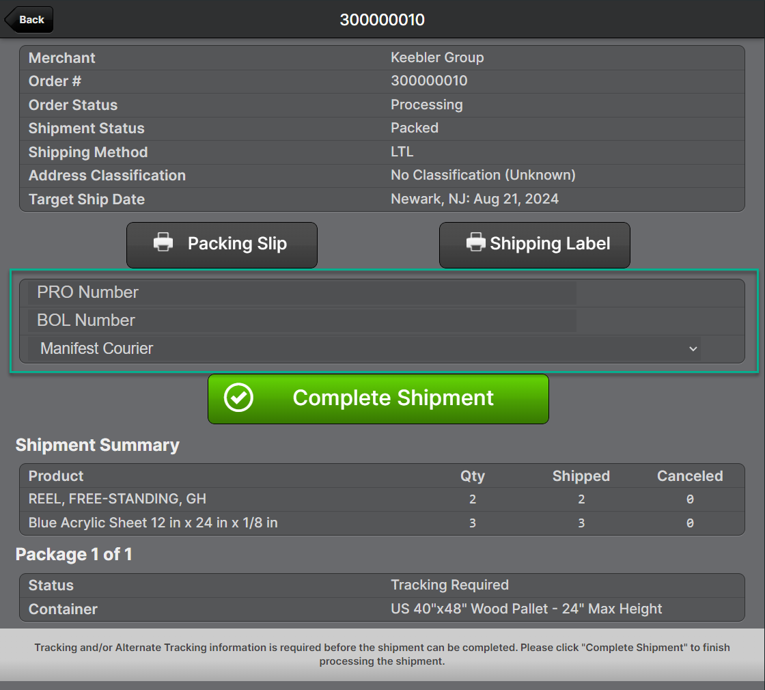Click the tracking required notice banner

pyautogui.click(x=382, y=654)
